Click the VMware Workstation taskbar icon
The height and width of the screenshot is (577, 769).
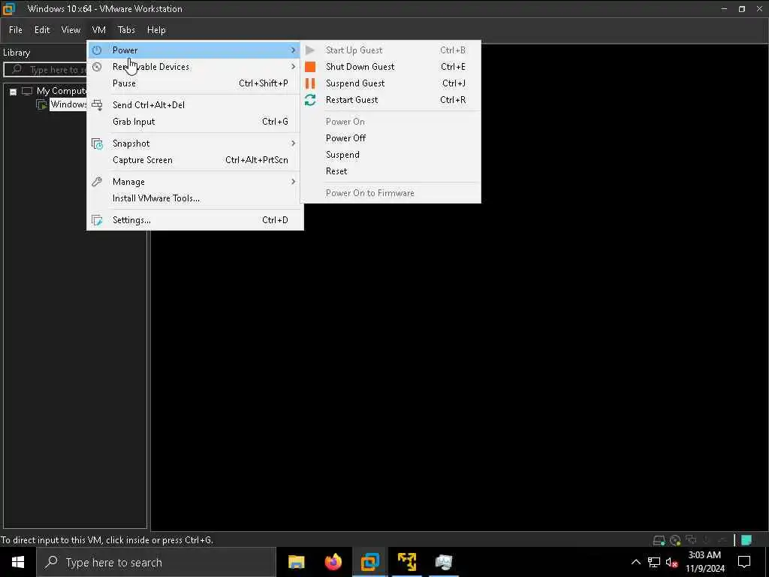[x=369, y=562]
